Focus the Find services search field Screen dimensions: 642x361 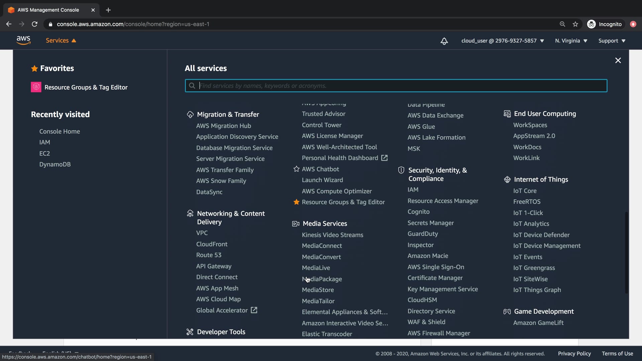point(396,86)
